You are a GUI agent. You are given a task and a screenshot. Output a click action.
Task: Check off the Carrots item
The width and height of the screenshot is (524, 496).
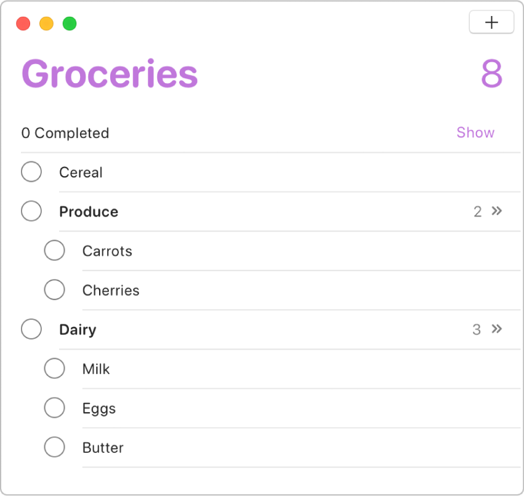click(x=55, y=250)
